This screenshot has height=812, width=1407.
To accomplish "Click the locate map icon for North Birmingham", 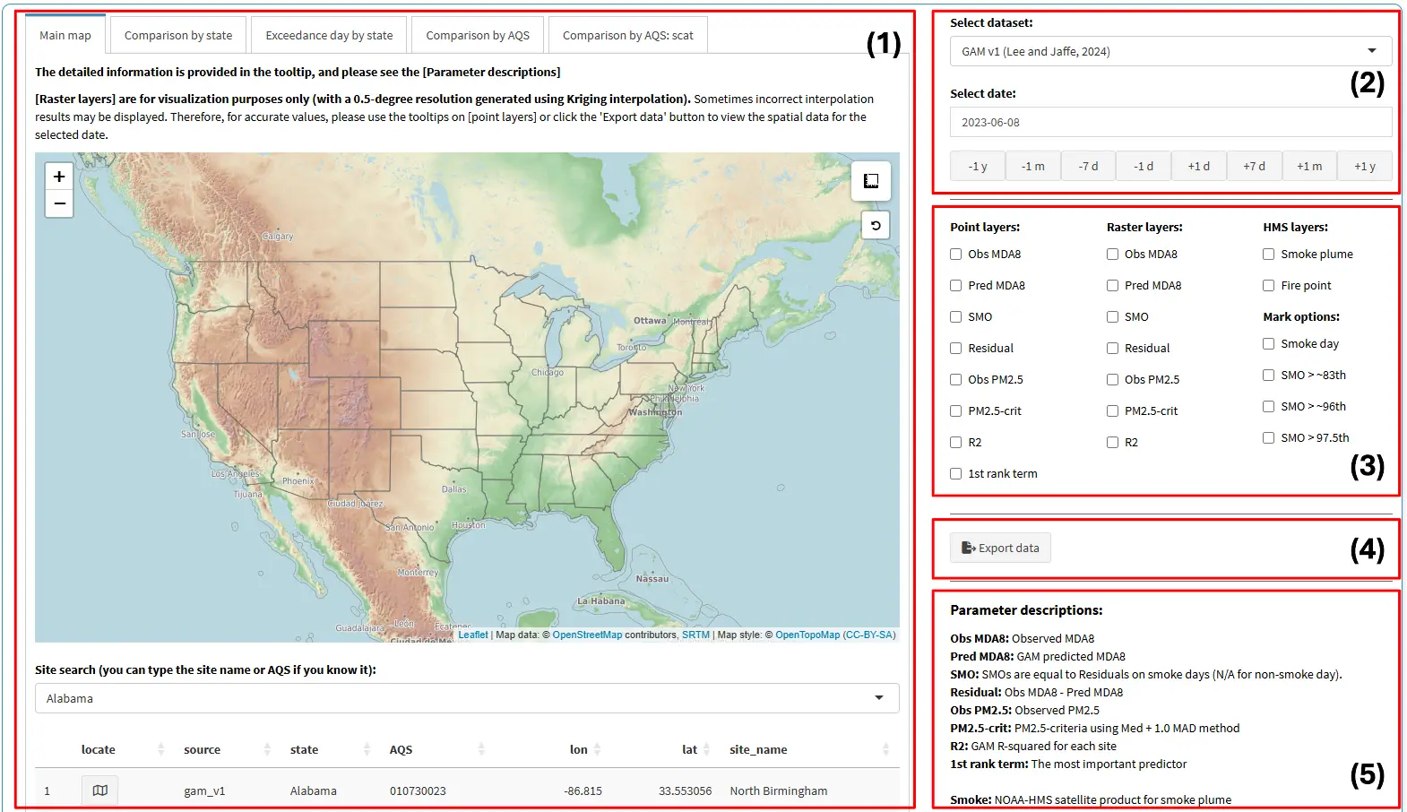I will (99, 790).
